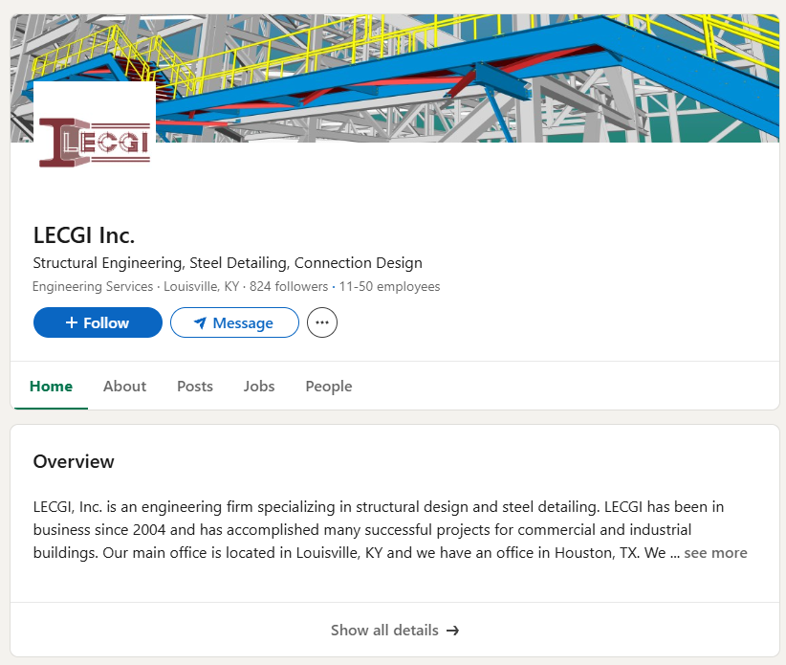Expand overview text with see more
This screenshot has height=665, width=786.
(715, 553)
